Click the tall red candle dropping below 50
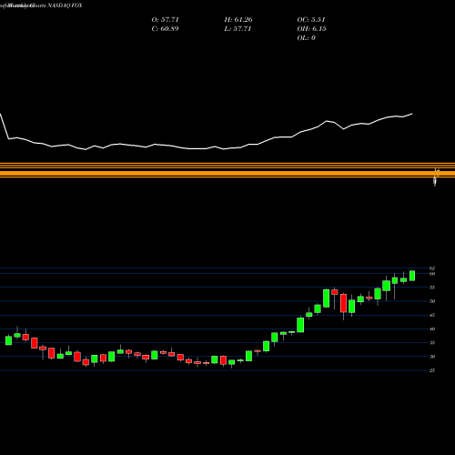This screenshot has height=455, width=455. (x=343, y=303)
